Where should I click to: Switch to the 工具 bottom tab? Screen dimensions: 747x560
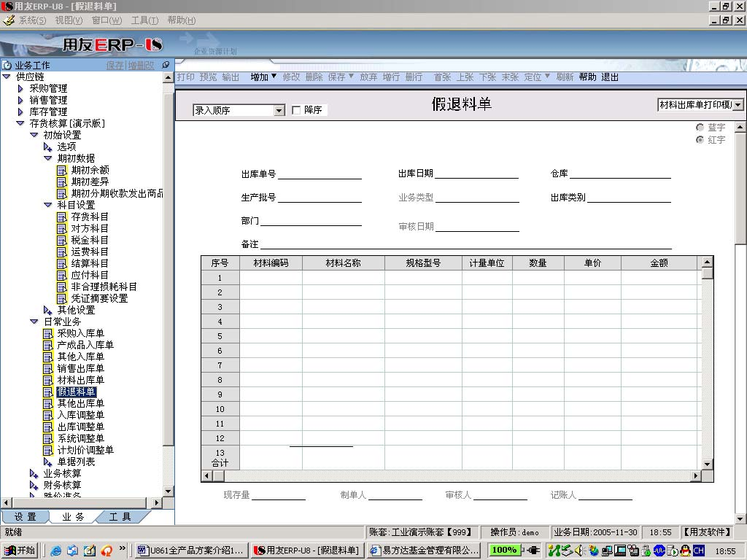tap(120, 517)
